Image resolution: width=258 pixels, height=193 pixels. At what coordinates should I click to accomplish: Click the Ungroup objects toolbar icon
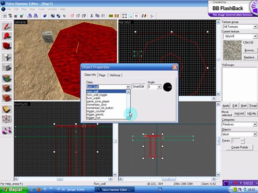point(58,16)
